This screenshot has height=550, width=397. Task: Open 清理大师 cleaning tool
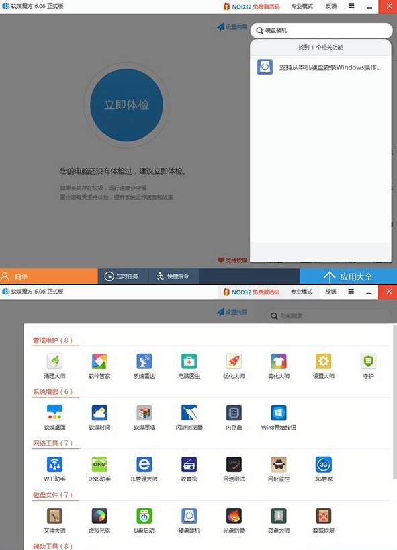click(54, 366)
